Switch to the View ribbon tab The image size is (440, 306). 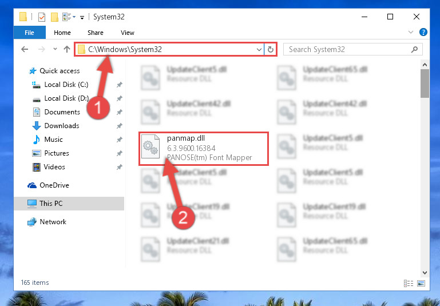click(x=128, y=33)
